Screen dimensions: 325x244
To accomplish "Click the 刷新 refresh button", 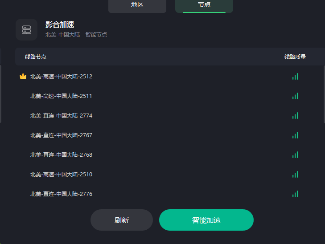I will [x=122, y=220].
